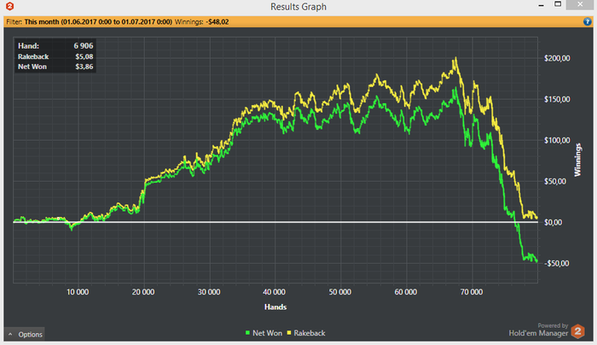The image size is (597, 345).
Task: Click the Rakeback legend label
Action: (310, 333)
